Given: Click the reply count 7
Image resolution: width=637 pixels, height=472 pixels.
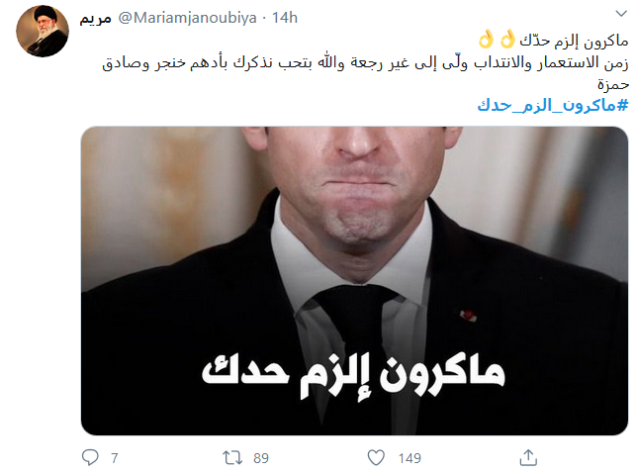Looking at the screenshot, I should click(x=115, y=458).
